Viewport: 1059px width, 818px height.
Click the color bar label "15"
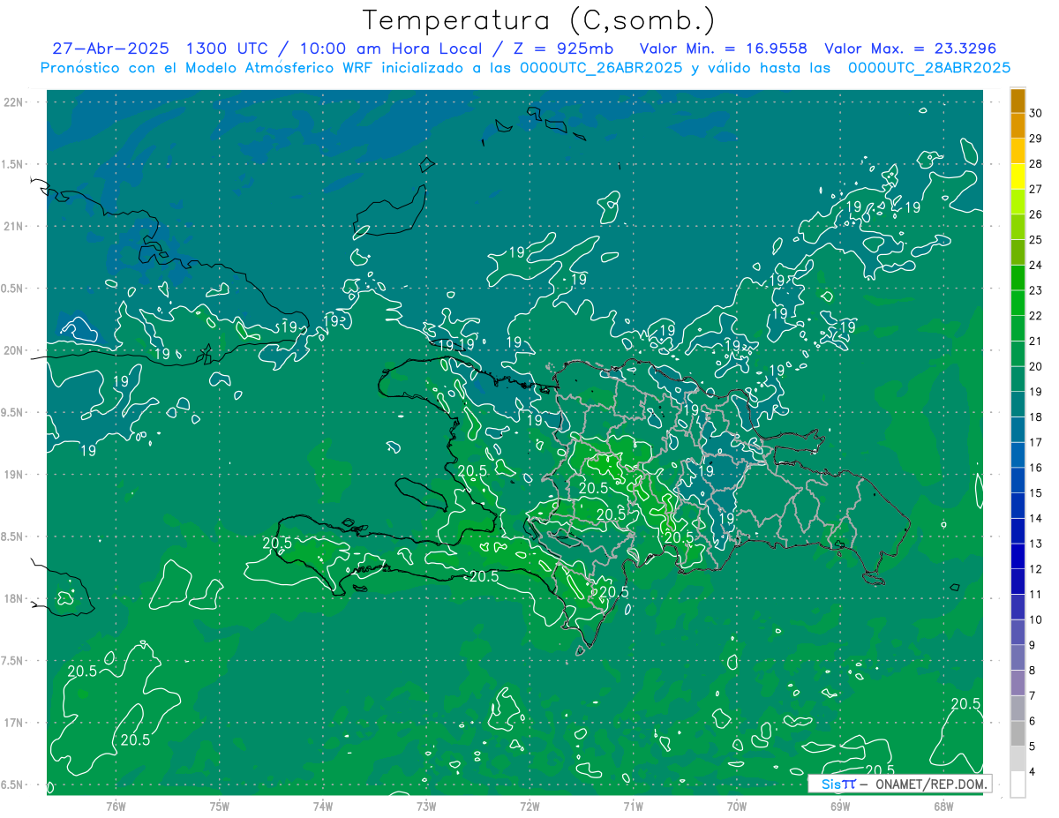(1036, 492)
